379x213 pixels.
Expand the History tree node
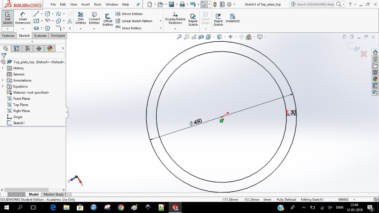tap(3, 68)
